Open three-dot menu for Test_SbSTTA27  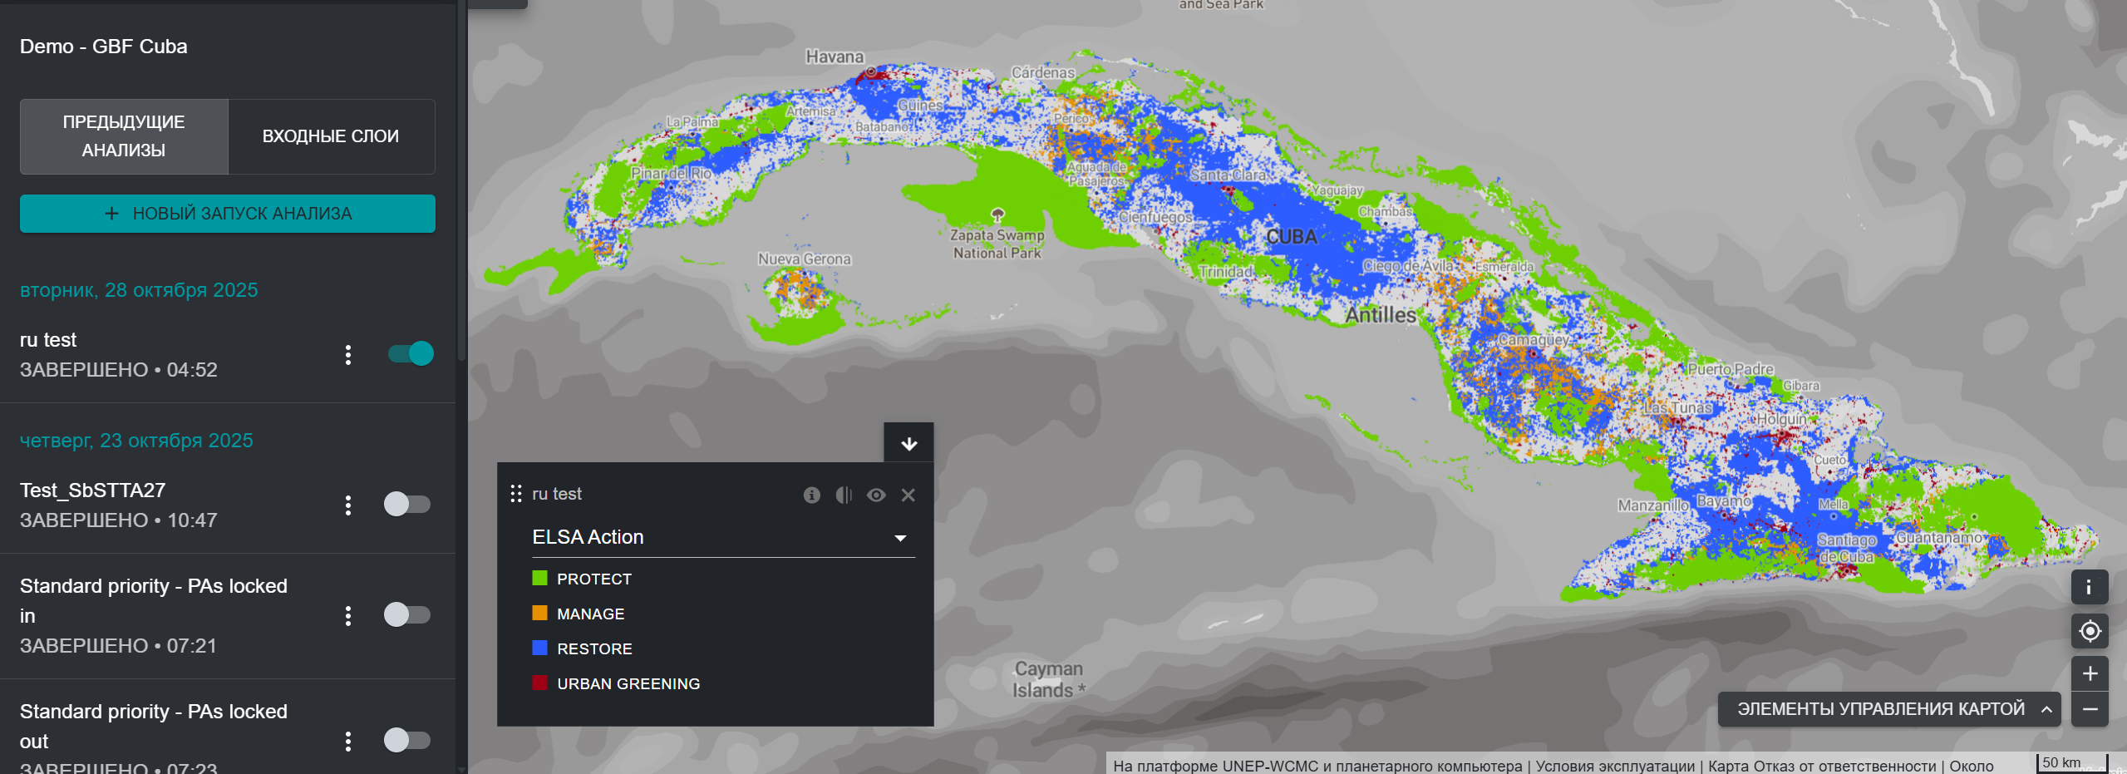coord(348,505)
